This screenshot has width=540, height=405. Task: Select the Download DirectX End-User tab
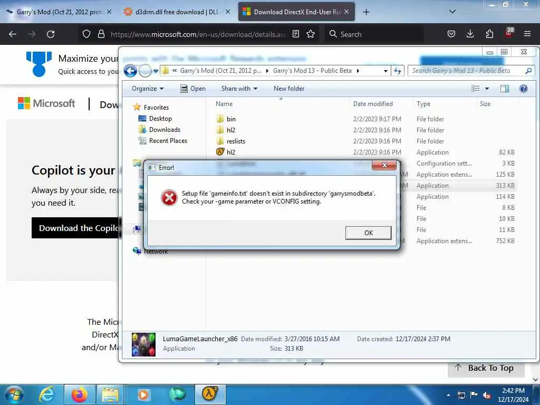pos(296,12)
